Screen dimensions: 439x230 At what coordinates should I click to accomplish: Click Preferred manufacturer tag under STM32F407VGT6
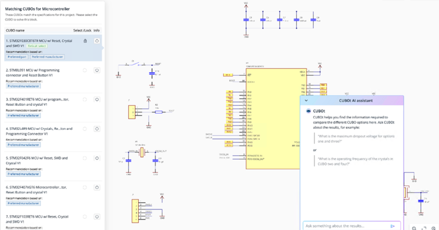[23, 203]
